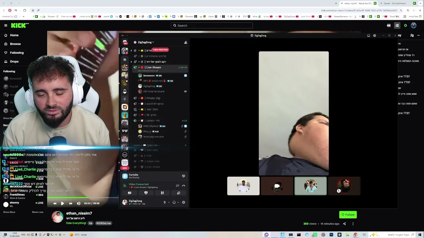
Task: Open the Discord help icon
Action: pos(375,36)
